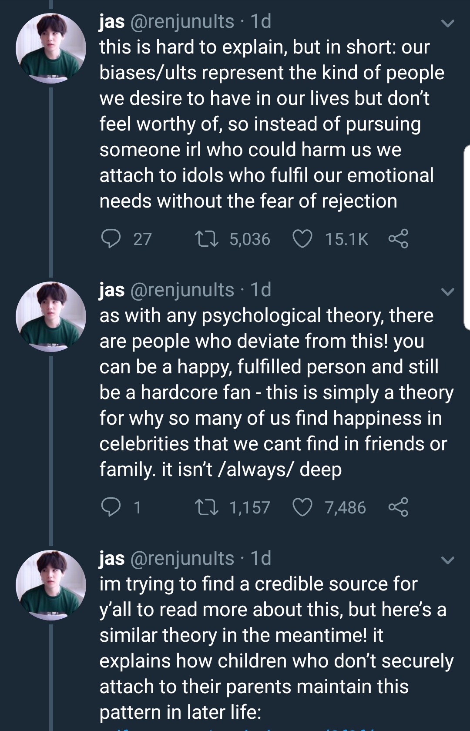Like the first tweet with 15.1K likes

click(302, 239)
